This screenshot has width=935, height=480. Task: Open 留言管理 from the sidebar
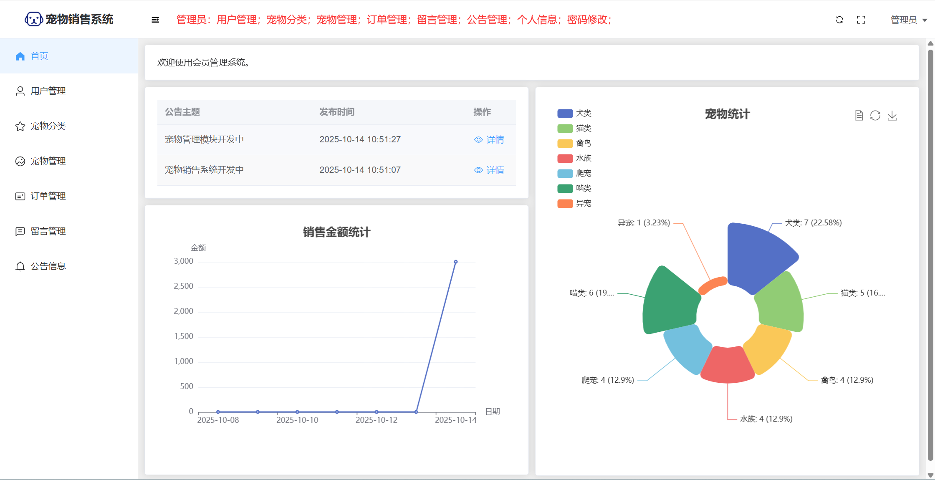[48, 231]
